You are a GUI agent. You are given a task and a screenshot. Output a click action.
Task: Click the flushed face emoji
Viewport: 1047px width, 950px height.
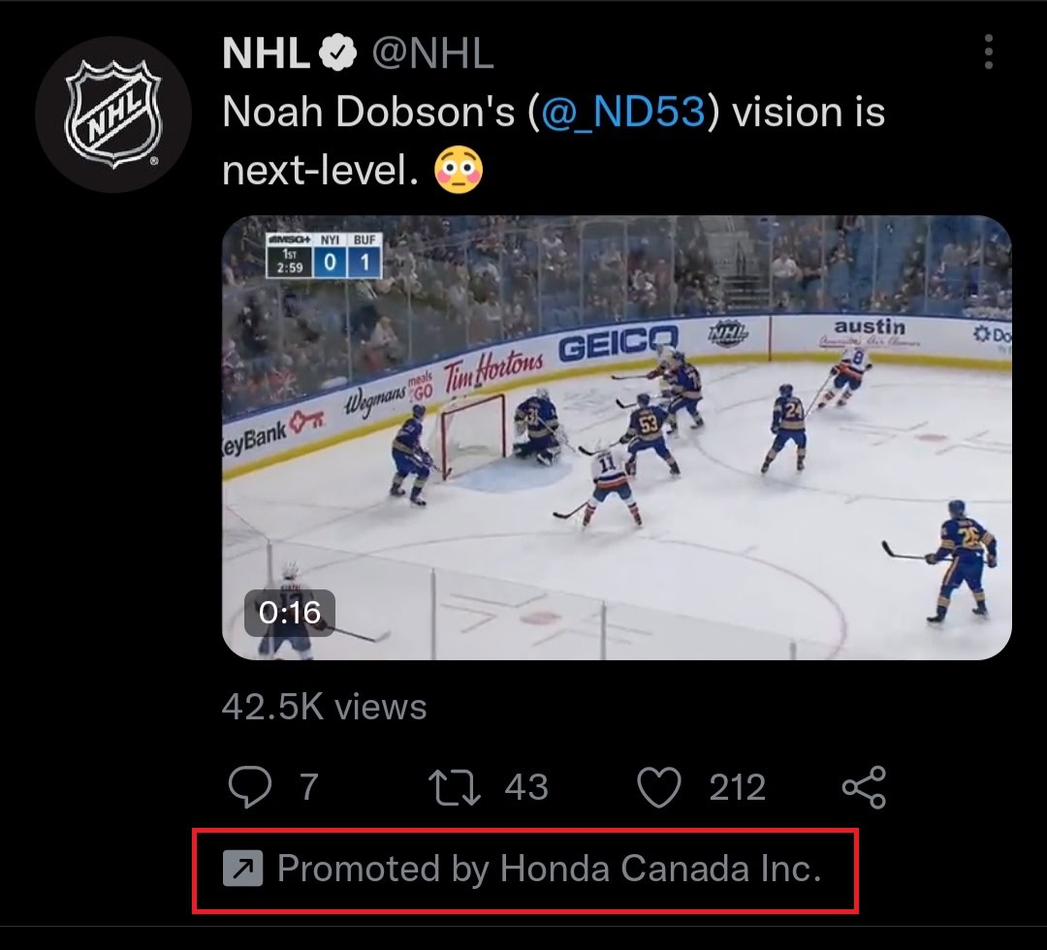coord(460,171)
